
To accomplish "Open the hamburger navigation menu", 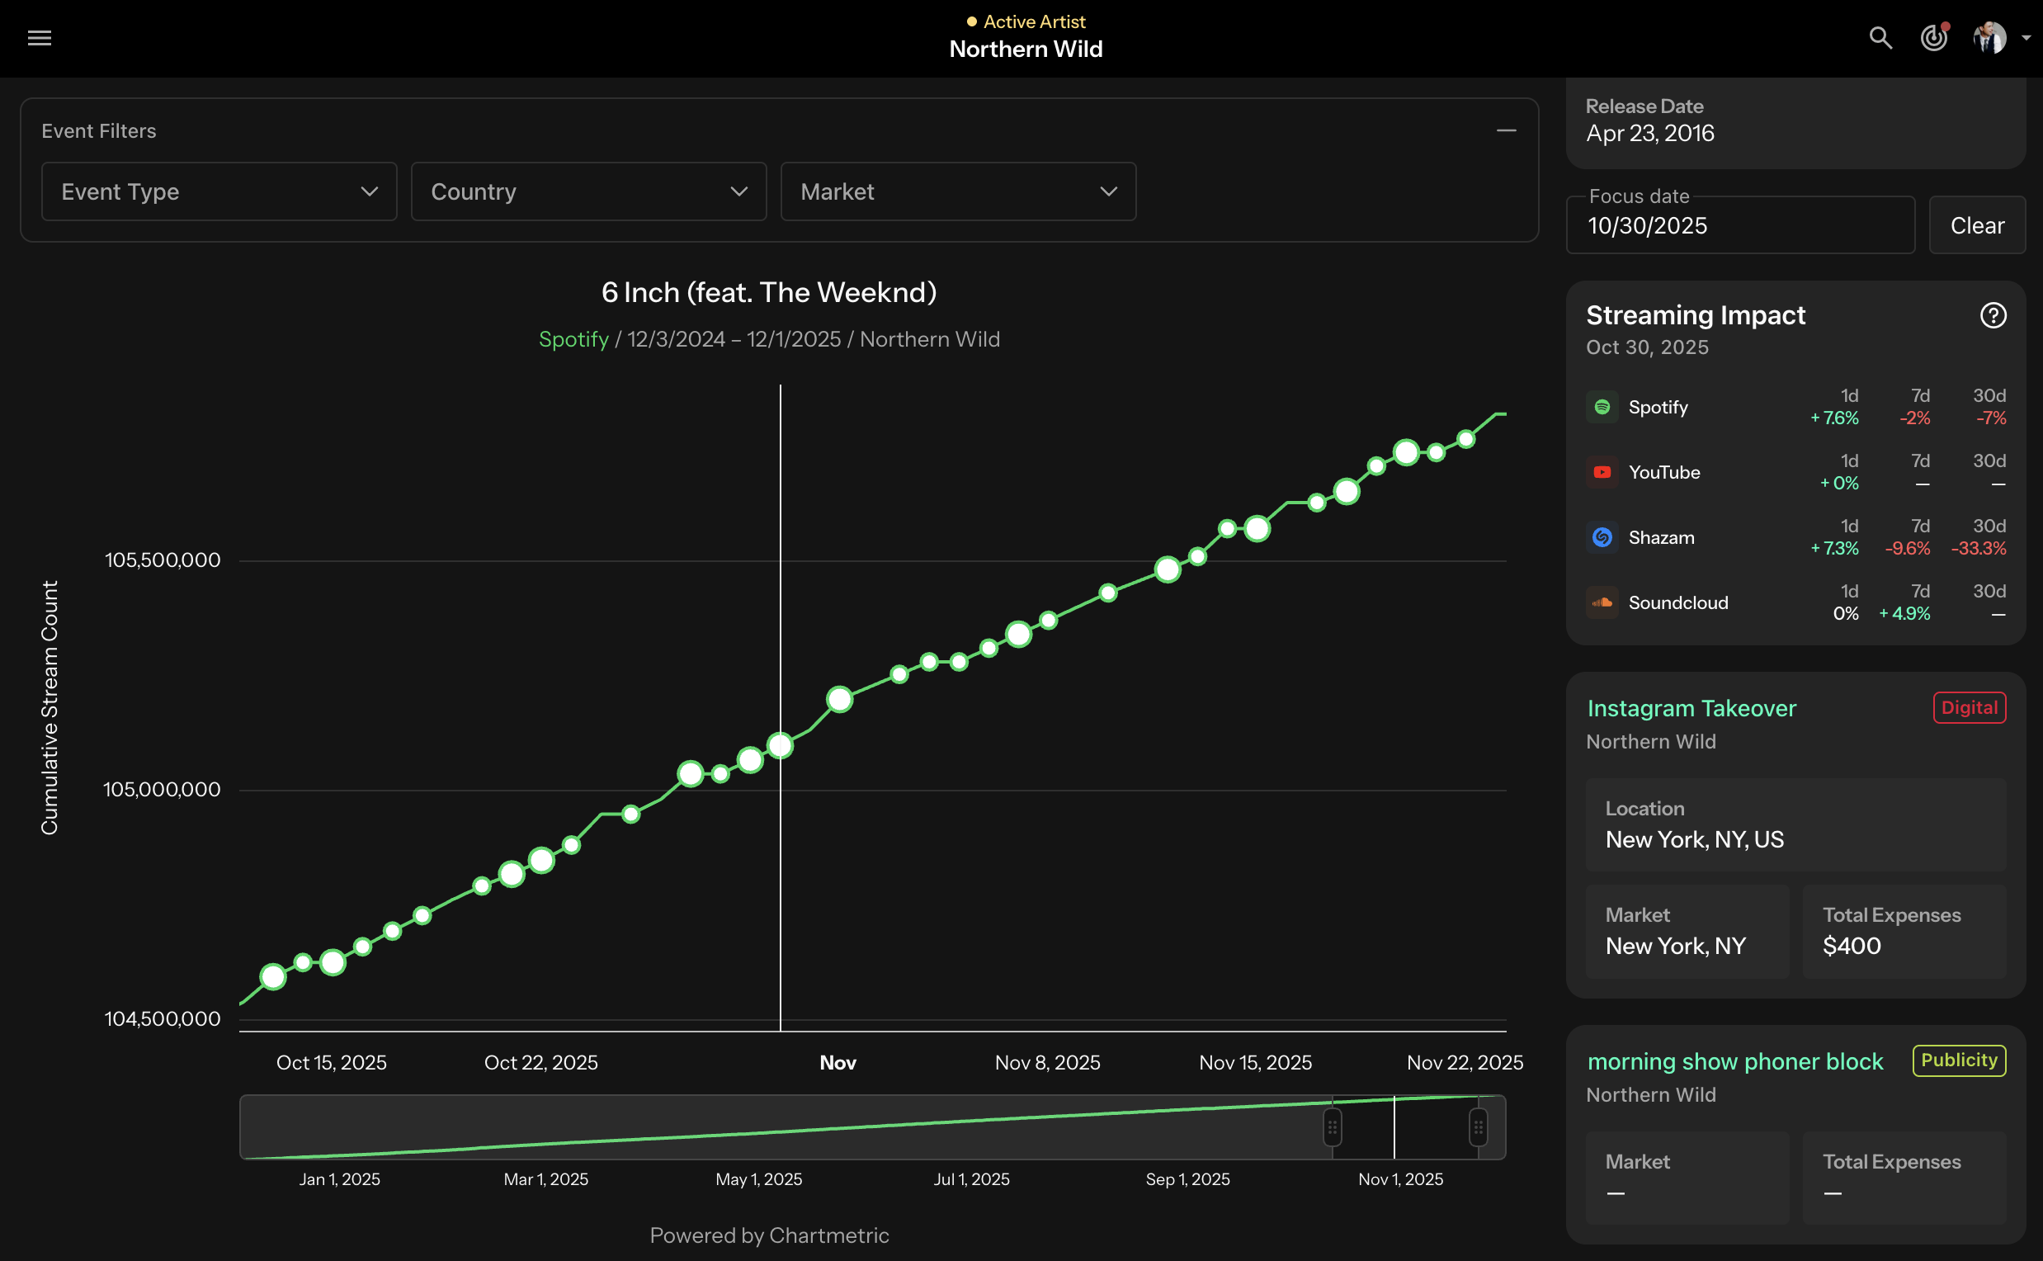I will point(39,37).
